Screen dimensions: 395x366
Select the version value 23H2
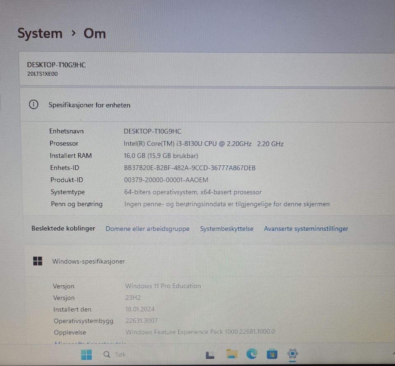click(x=133, y=298)
